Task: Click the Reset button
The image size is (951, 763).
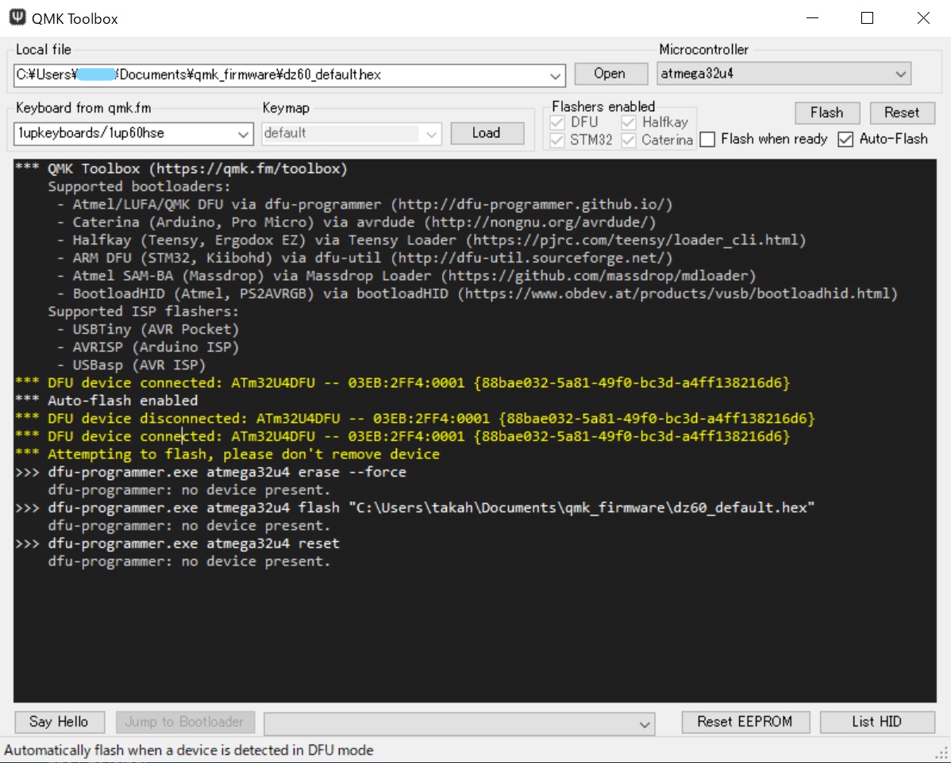Action: pyautogui.click(x=902, y=113)
